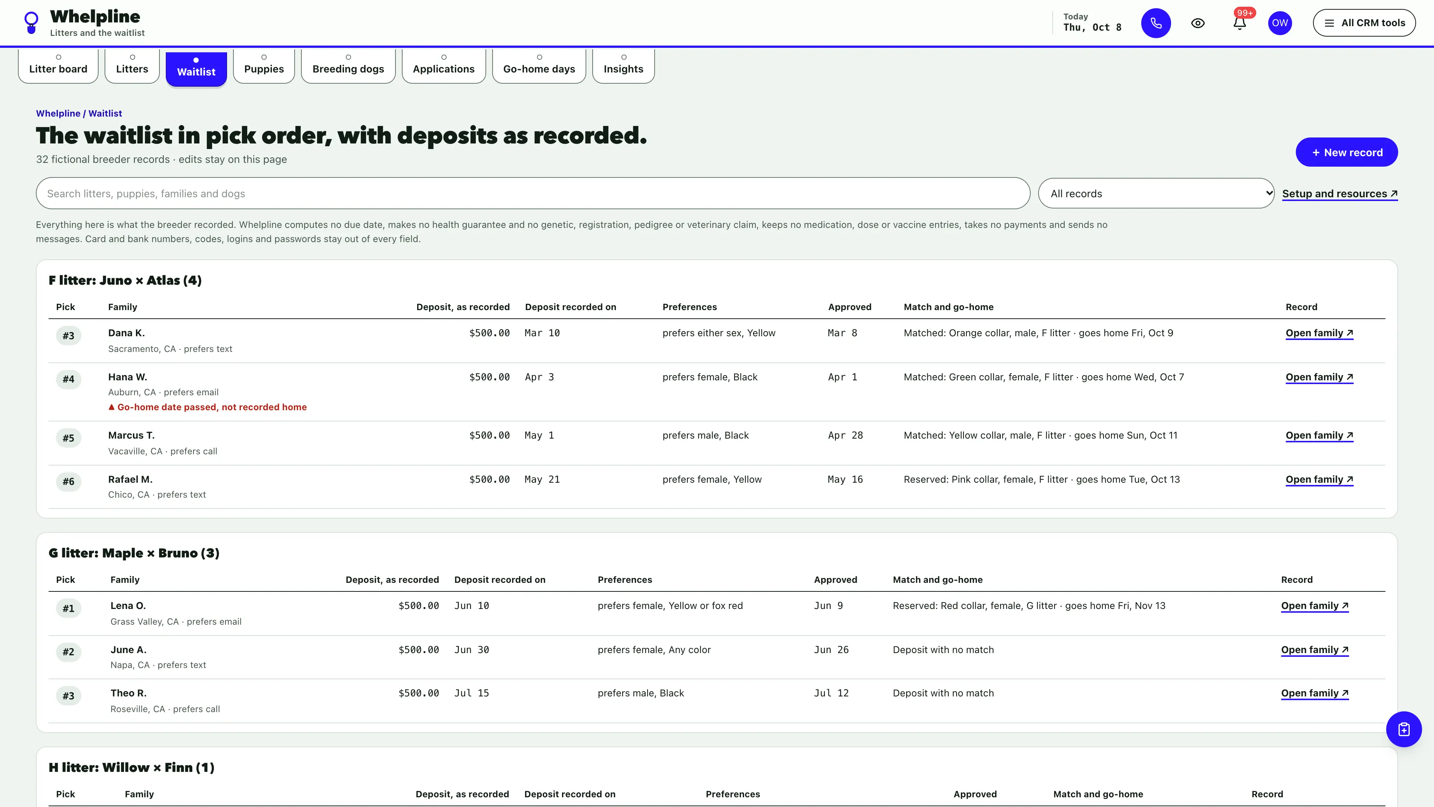
Task: Click the G litter: Maple × Bruno heading
Action: coord(134,553)
